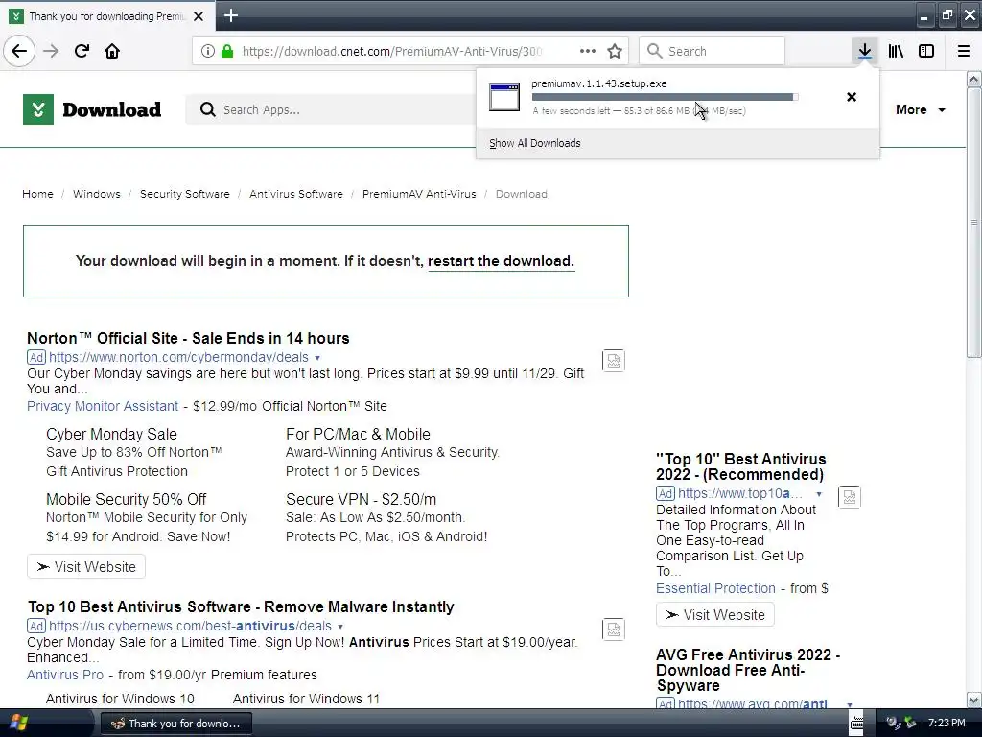Open 'Privacy Monitor Assistant' link
Image resolution: width=982 pixels, height=737 pixels.
[x=103, y=406]
